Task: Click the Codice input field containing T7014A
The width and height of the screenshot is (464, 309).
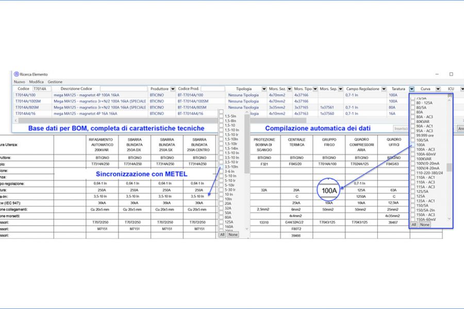Action: [x=42, y=89]
